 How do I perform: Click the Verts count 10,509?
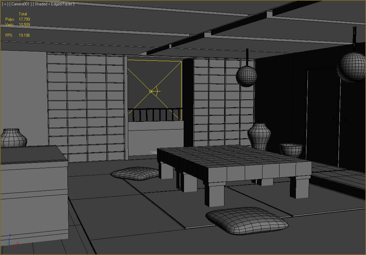(x=24, y=24)
